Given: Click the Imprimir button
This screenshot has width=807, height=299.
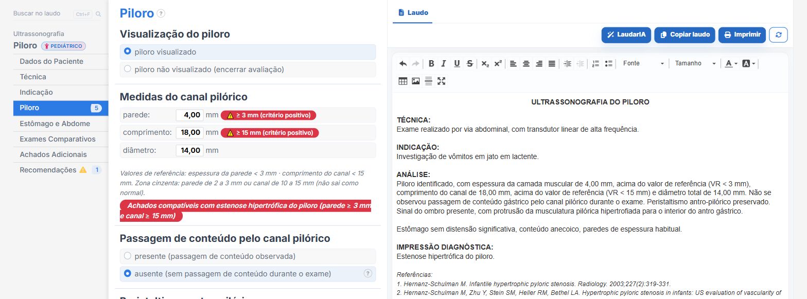Looking at the screenshot, I should coord(742,34).
